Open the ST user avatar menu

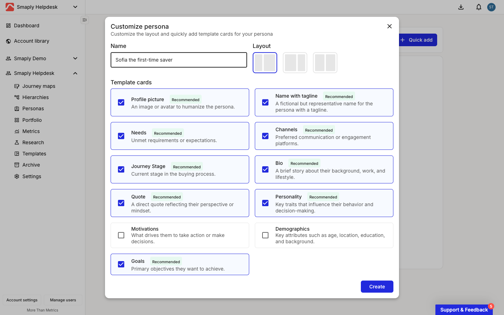click(x=491, y=7)
